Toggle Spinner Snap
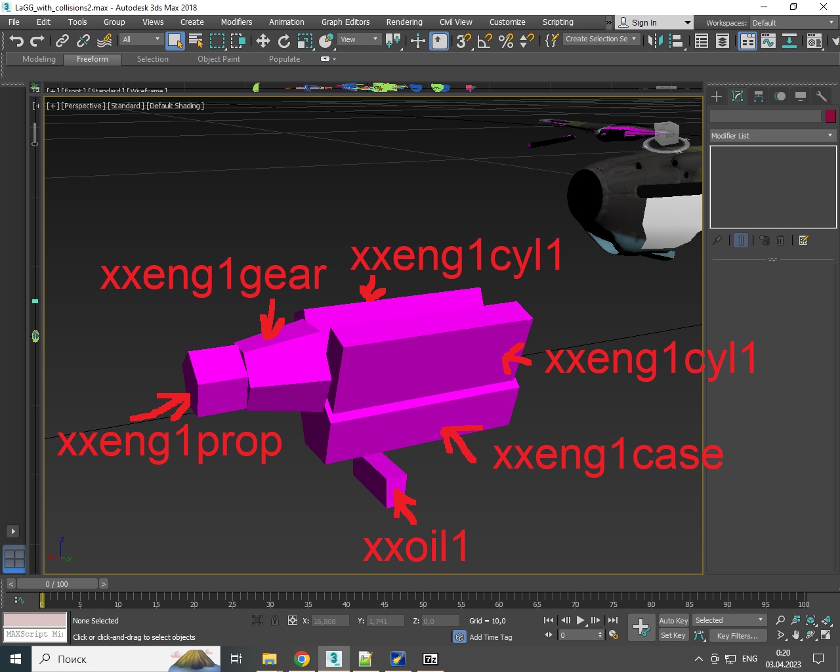This screenshot has height=672, width=840. click(527, 41)
